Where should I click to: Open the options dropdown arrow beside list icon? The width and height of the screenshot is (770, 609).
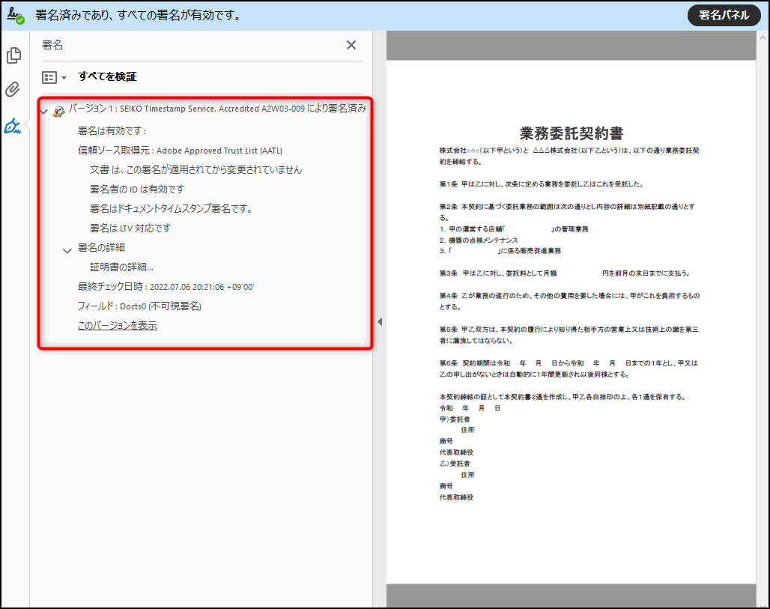point(64,78)
